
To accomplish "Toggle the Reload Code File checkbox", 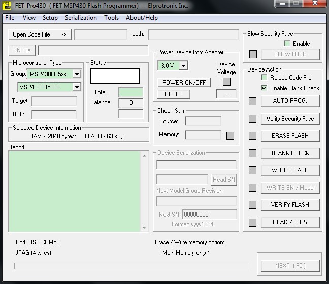I will 264,78.
